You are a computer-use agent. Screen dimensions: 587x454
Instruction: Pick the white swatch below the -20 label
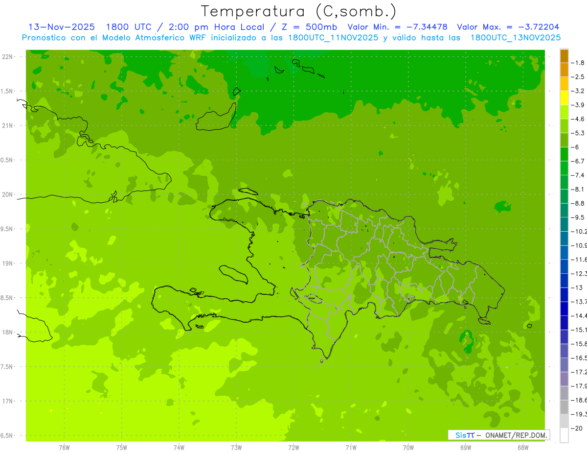click(x=564, y=435)
